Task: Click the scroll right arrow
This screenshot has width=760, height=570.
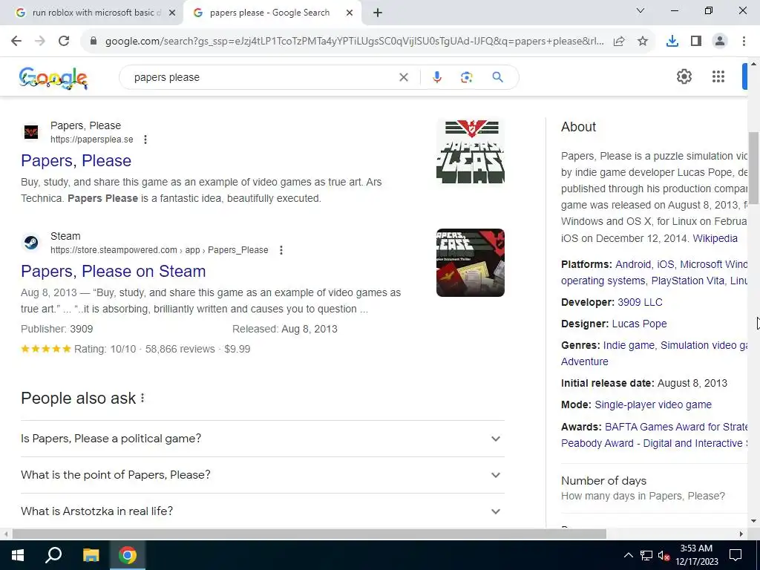Action: 741,534
